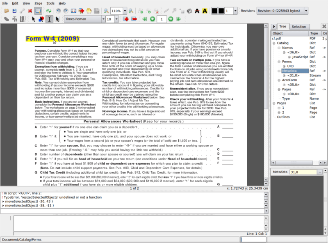
Task: Select the text I-beam selection tool
Action: pos(50,19)
